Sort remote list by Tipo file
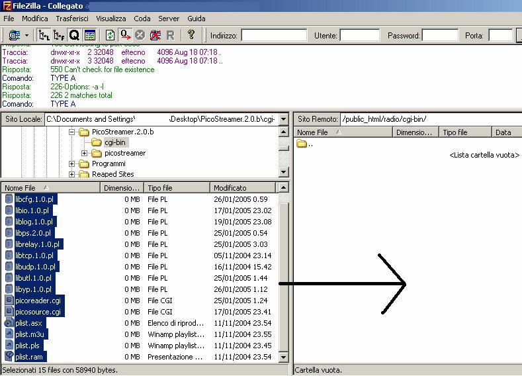 465,132
